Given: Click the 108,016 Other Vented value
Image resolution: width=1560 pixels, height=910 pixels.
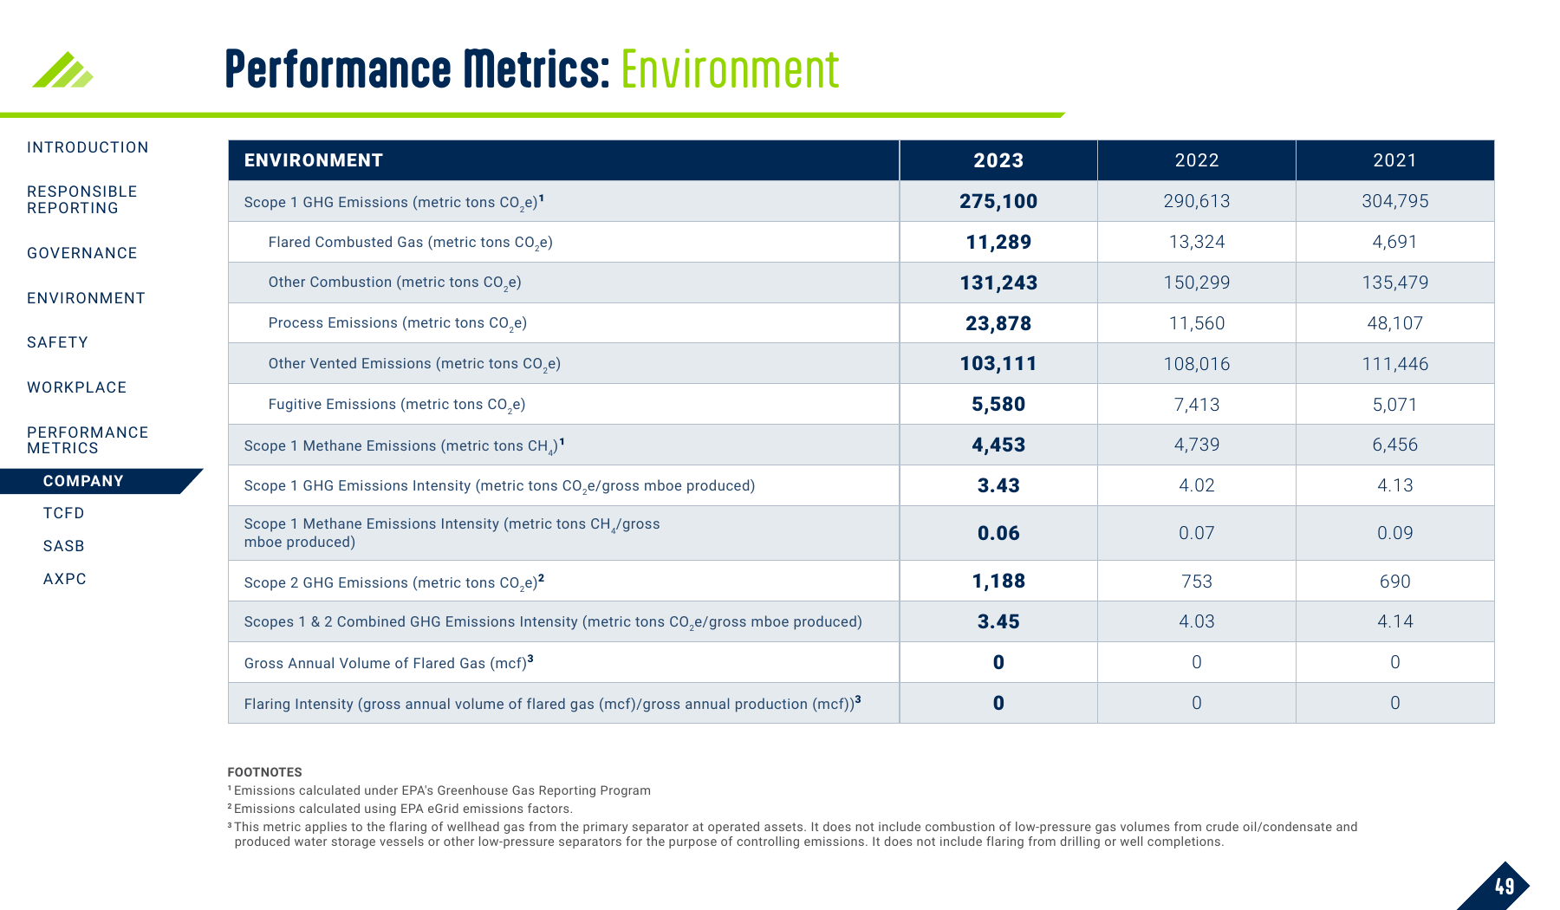Looking at the screenshot, I should click(1197, 364).
